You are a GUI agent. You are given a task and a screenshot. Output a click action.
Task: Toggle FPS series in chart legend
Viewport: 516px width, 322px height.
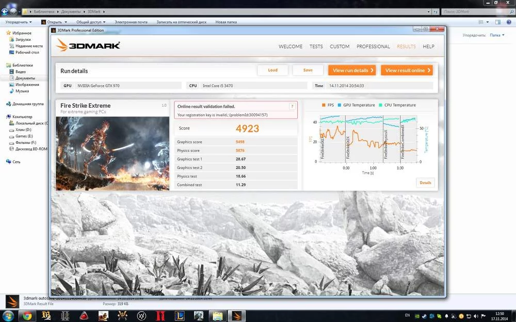[x=328, y=105]
